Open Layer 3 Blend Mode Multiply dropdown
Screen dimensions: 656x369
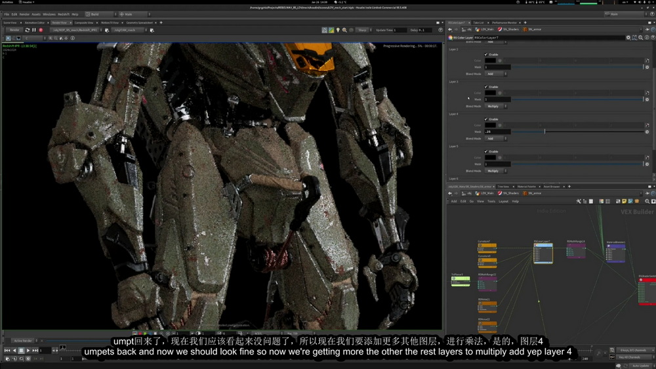(496, 106)
